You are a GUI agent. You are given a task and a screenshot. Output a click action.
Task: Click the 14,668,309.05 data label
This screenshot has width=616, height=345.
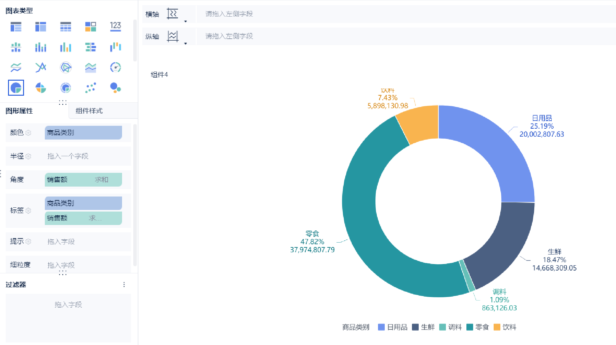click(x=554, y=268)
